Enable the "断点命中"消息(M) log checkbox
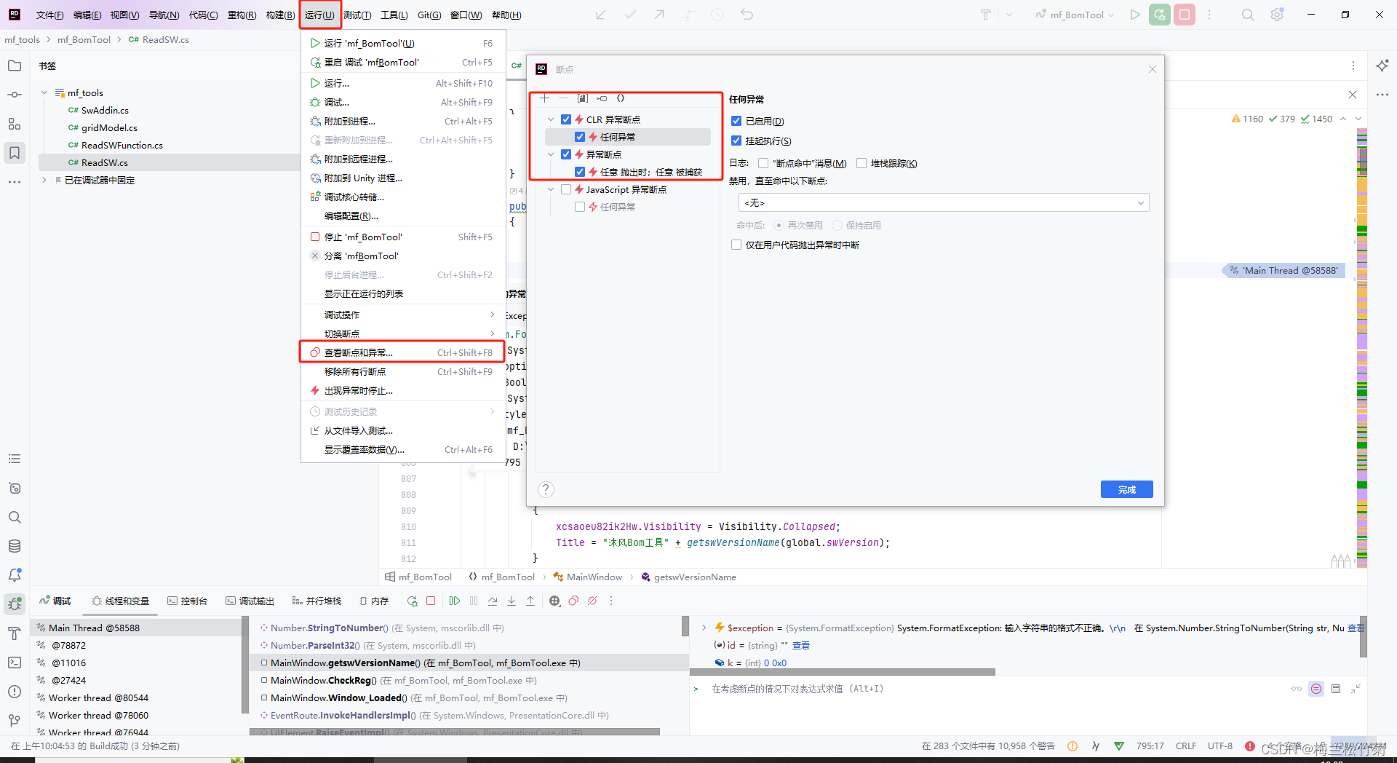The height and width of the screenshot is (763, 1397). pos(763,163)
